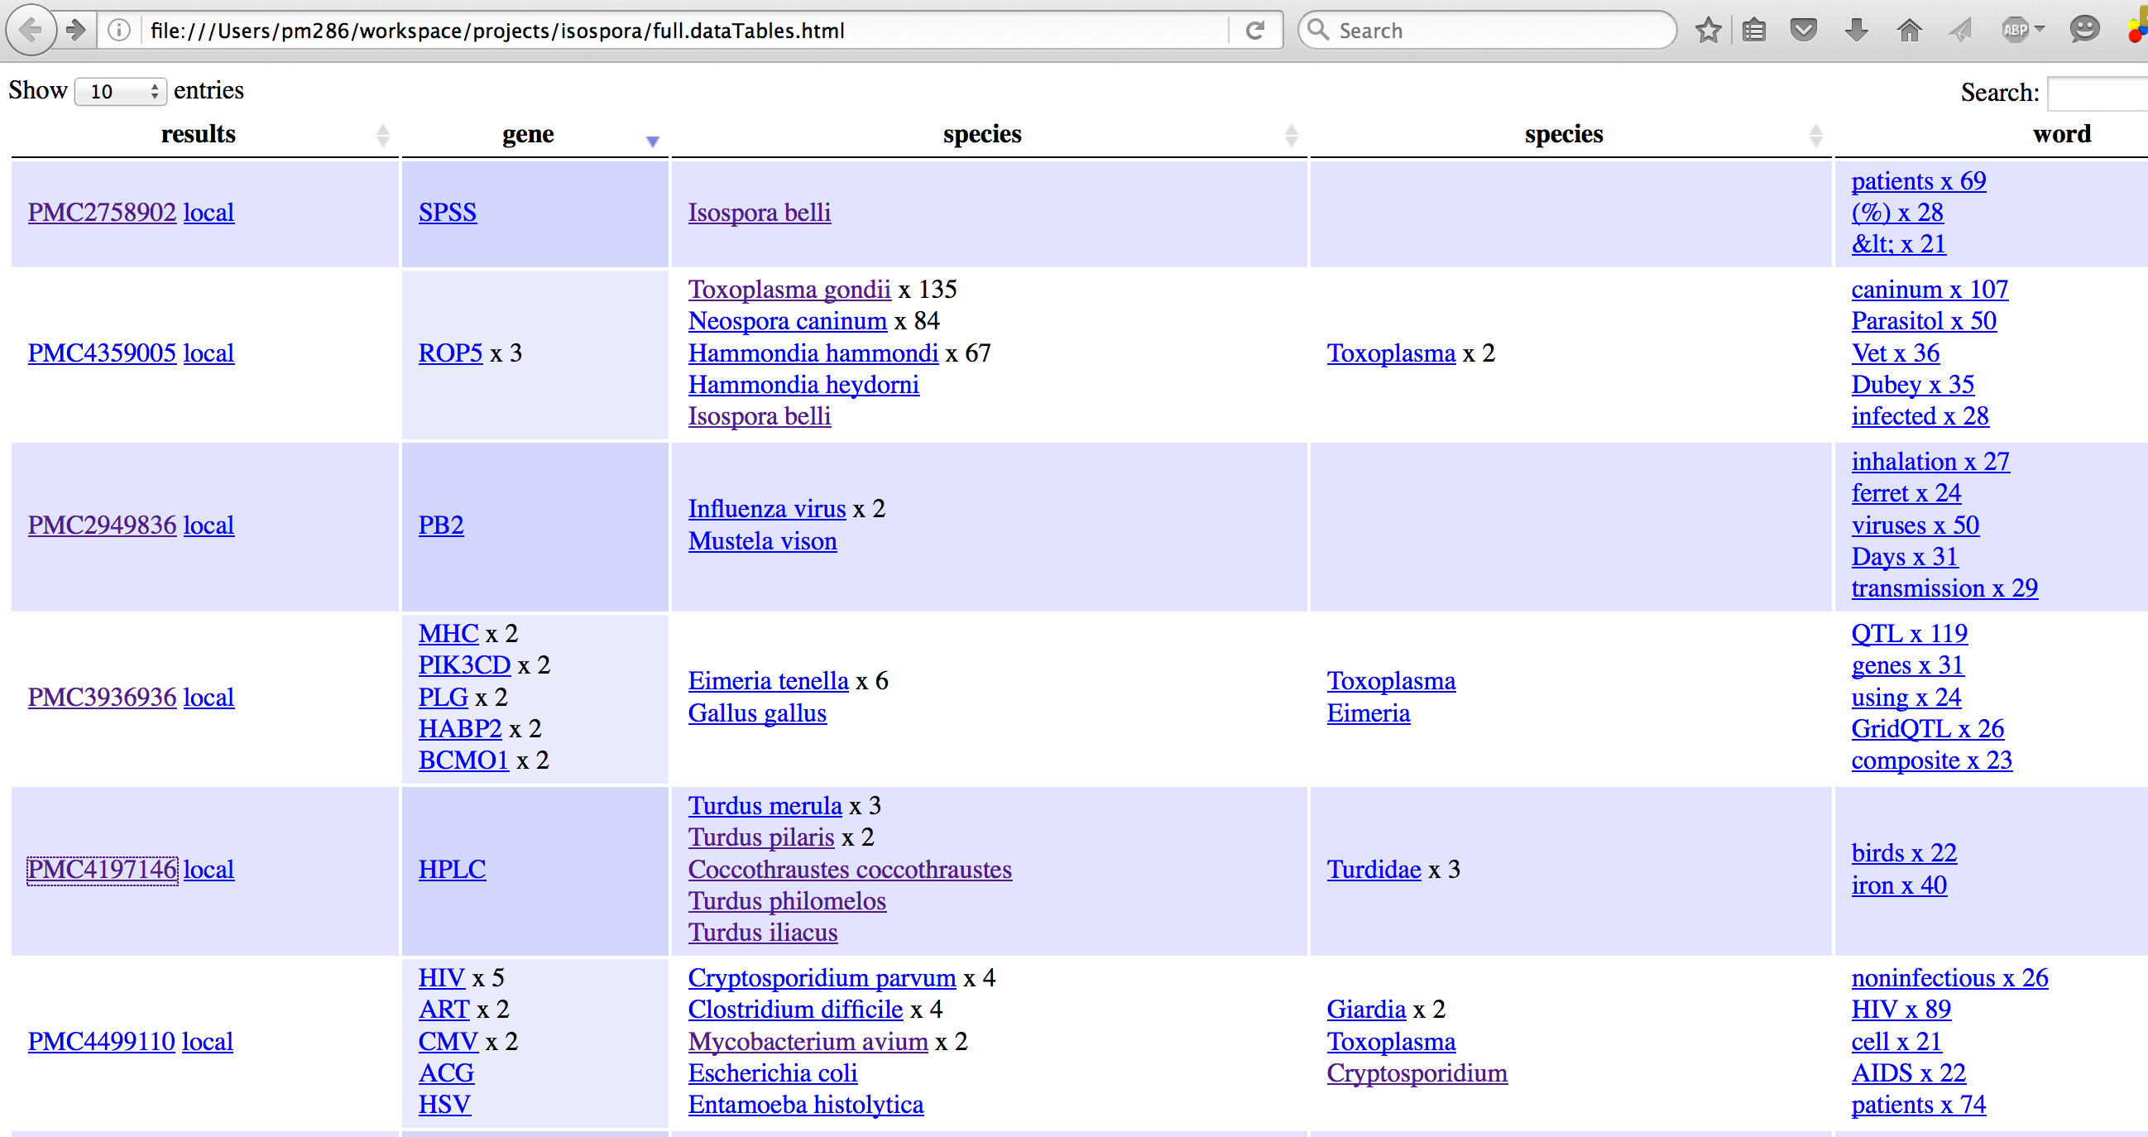Click the reload page icon

1254,31
